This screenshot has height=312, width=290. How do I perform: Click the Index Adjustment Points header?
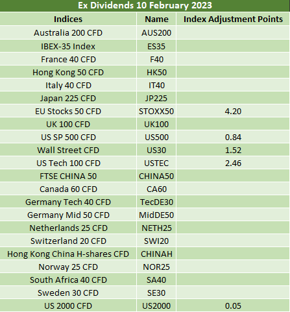(x=233, y=19)
